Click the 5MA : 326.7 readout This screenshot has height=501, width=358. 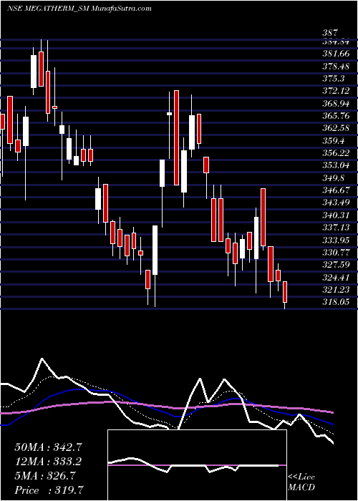point(44,476)
